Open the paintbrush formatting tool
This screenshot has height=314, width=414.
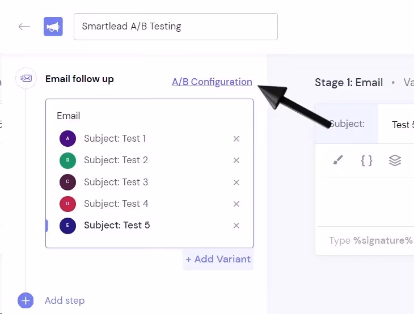coord(338,160)
